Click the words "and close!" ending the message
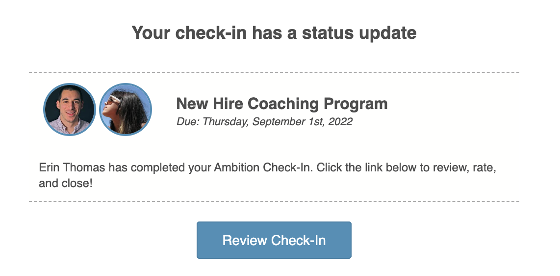The image size is (560, 276). pos(65,184)
